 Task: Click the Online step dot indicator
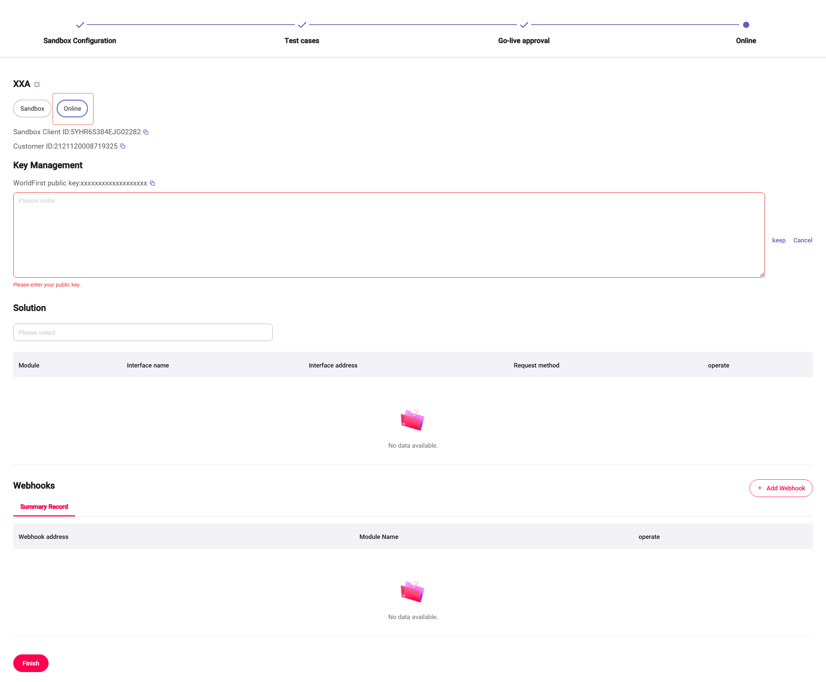coord(746,25)
